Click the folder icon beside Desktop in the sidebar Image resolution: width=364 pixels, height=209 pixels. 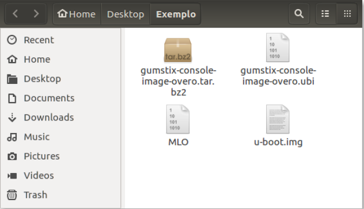click(12, 79)
